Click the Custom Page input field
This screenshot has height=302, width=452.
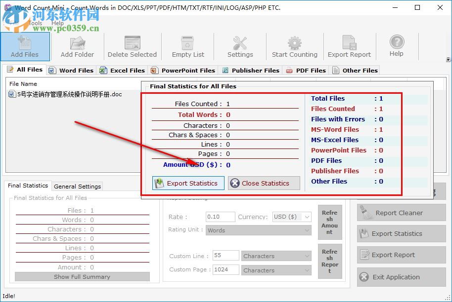coord(226,269)
